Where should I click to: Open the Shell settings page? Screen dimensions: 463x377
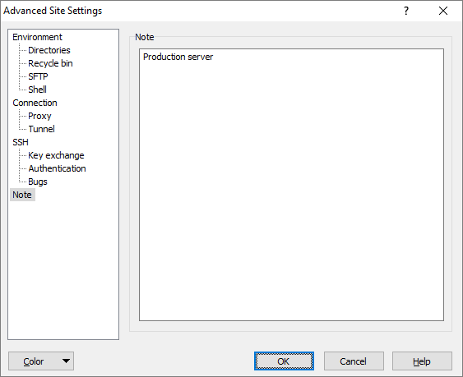pos(37,90)
